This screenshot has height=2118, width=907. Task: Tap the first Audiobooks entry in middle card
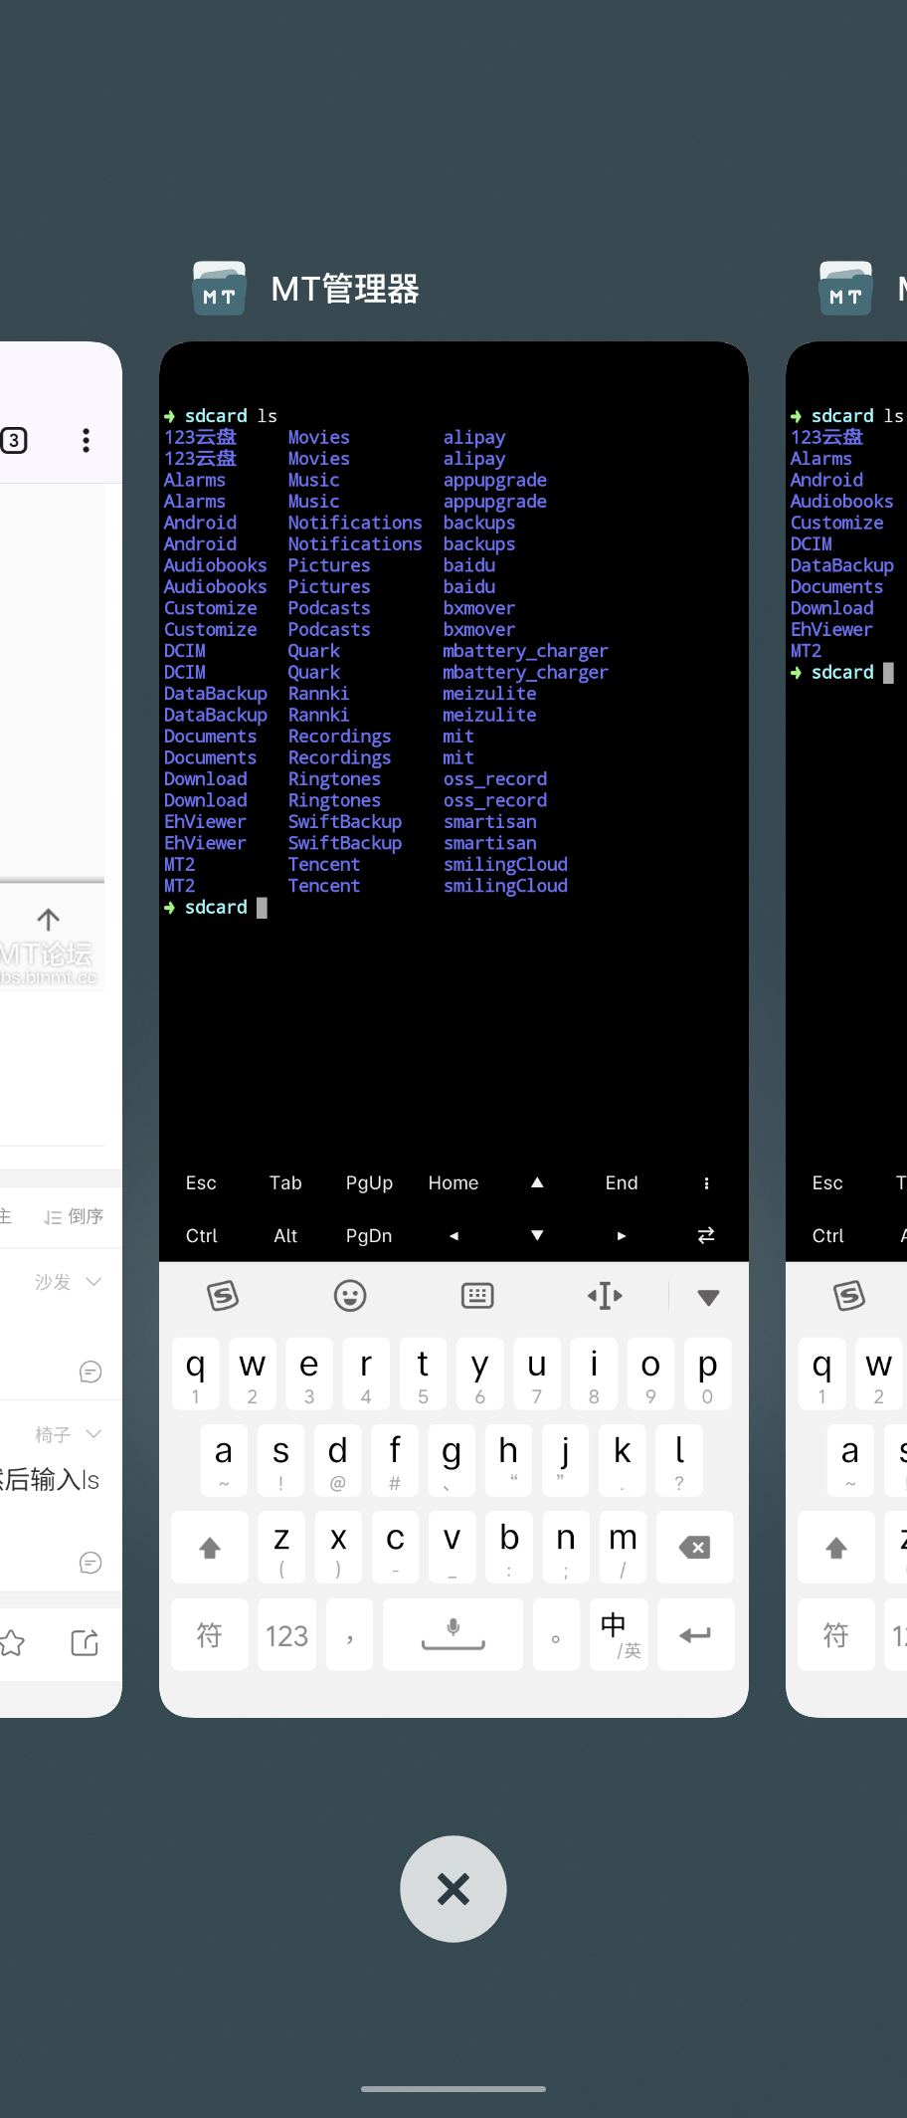tap(216, 565)
